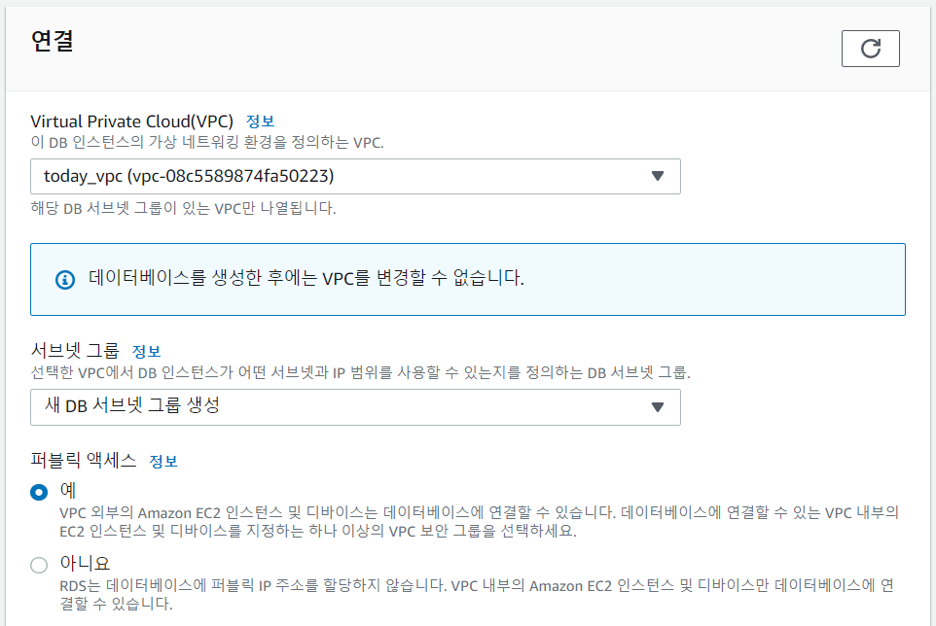Image resolution: width=936 pixels, height=626 pixels.
Task: Click the refresh icon in 연결 header
Action: (871, 49)
